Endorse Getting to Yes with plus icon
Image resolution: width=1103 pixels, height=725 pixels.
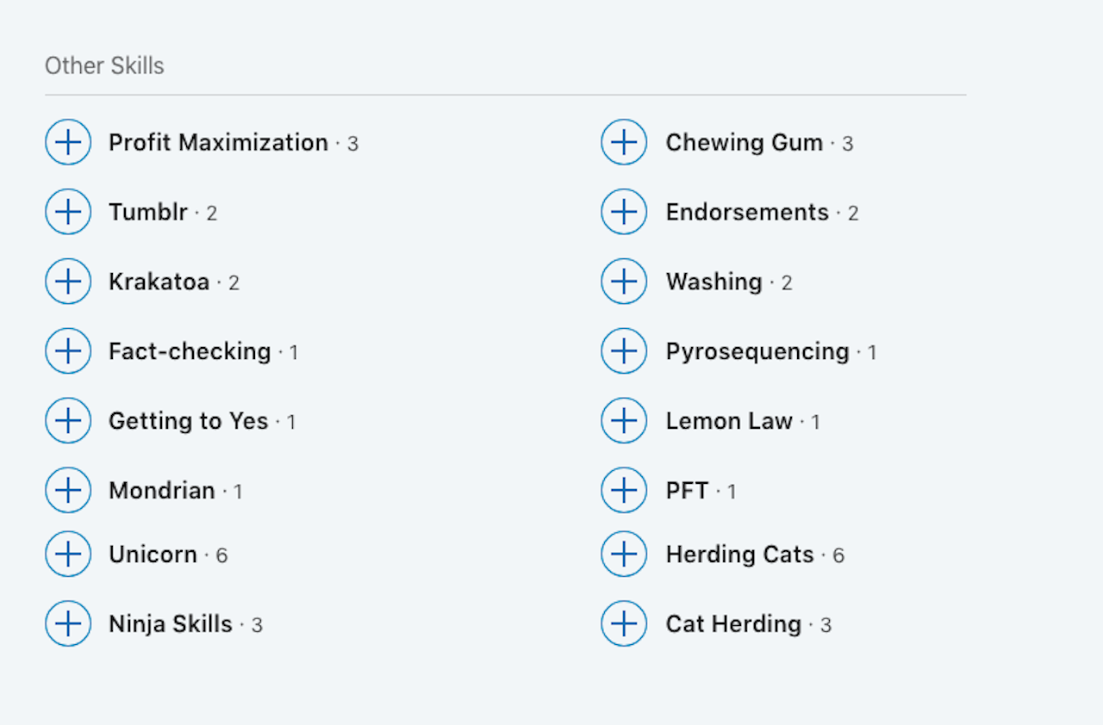[x=68, y=421]
